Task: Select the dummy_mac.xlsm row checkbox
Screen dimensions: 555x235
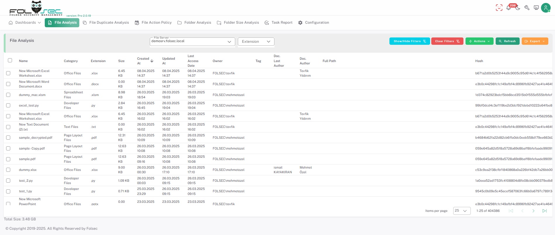Action: click(8, 95)
